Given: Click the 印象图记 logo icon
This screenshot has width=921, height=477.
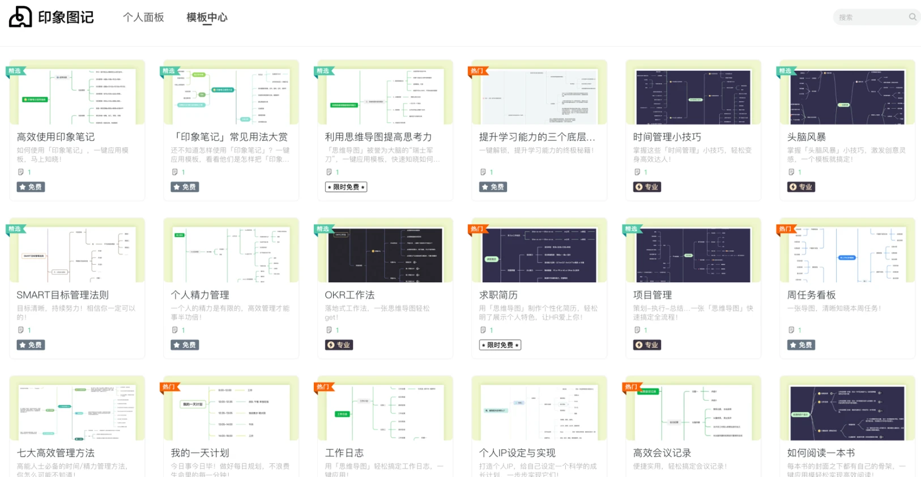Looking at the screenshot, I should (20, 17).
